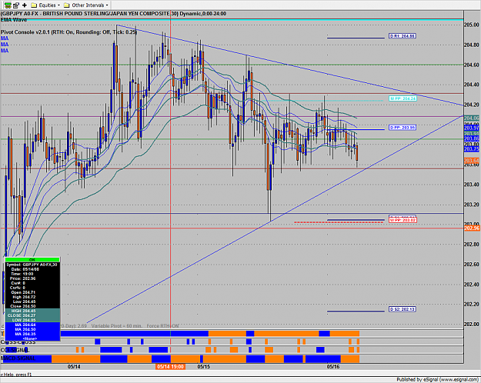Click the Date: 05/14/08 row in cursor window

tap(32, 269)
